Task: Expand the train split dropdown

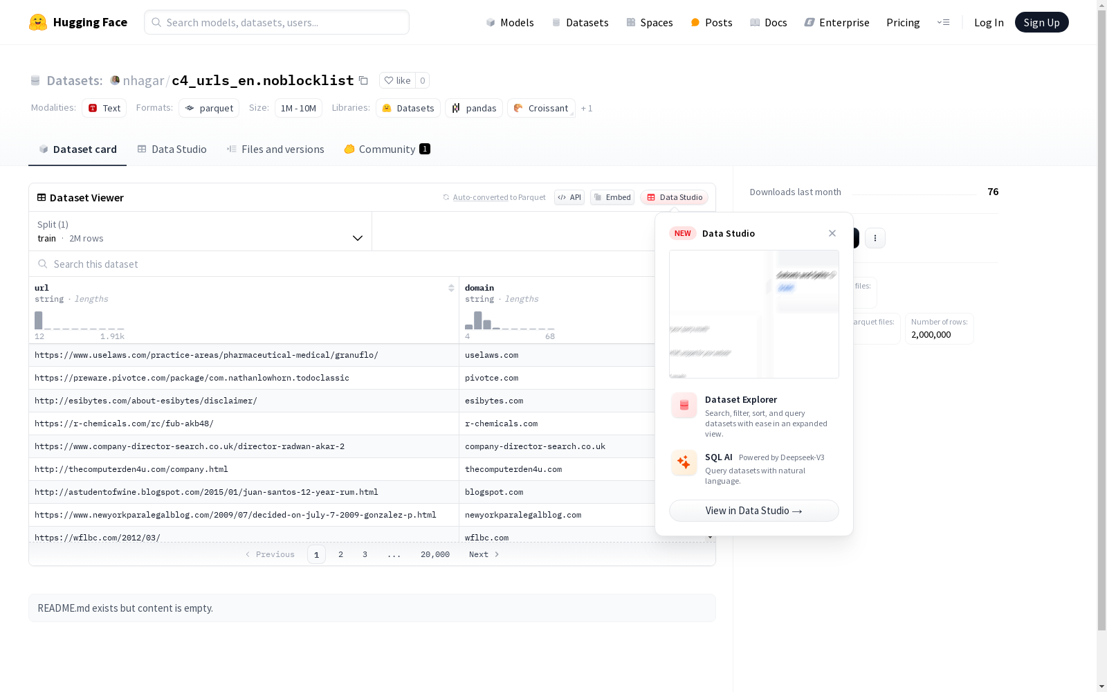Action: pyautogui.click(x=201, y=231)
